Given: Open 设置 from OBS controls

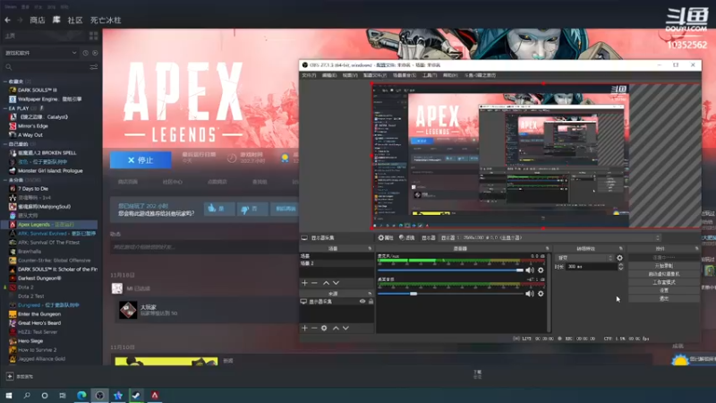Looking at the screenshot, I should click(664, 290).
